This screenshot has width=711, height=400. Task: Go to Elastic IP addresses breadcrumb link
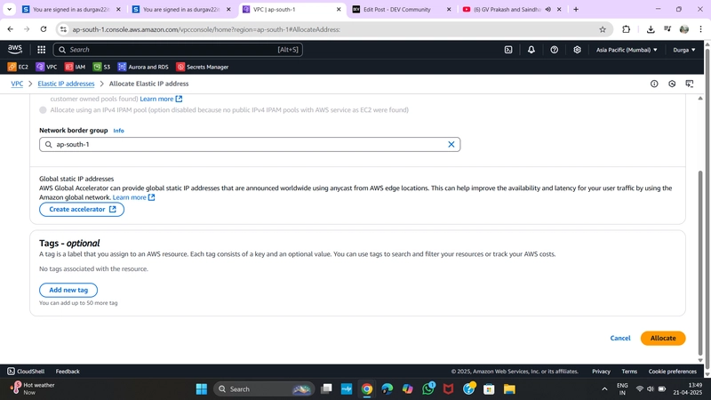(x=66, y=84)
